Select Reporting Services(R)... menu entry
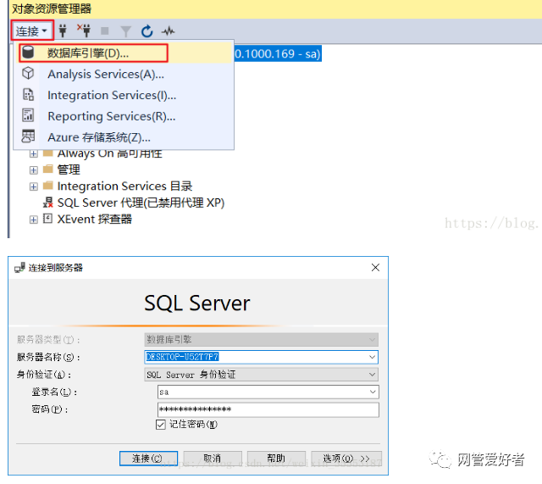 click(124, 116)
